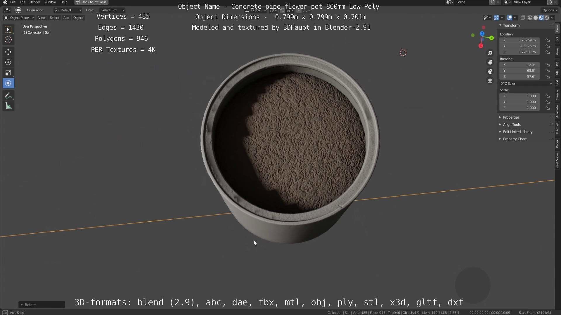
Task: Toggle lock for Scale X
Action: (548, 96)
